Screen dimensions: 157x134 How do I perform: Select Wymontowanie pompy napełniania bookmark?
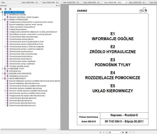click(x=22, y=61)
